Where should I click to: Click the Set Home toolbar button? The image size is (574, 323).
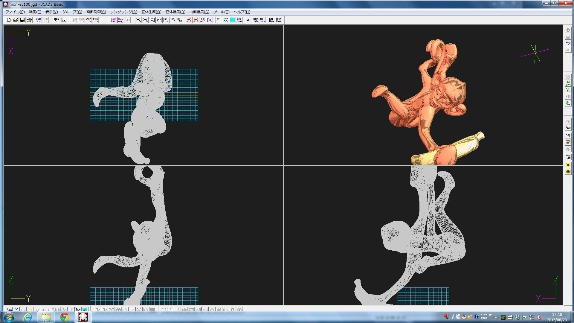point(271,20)
